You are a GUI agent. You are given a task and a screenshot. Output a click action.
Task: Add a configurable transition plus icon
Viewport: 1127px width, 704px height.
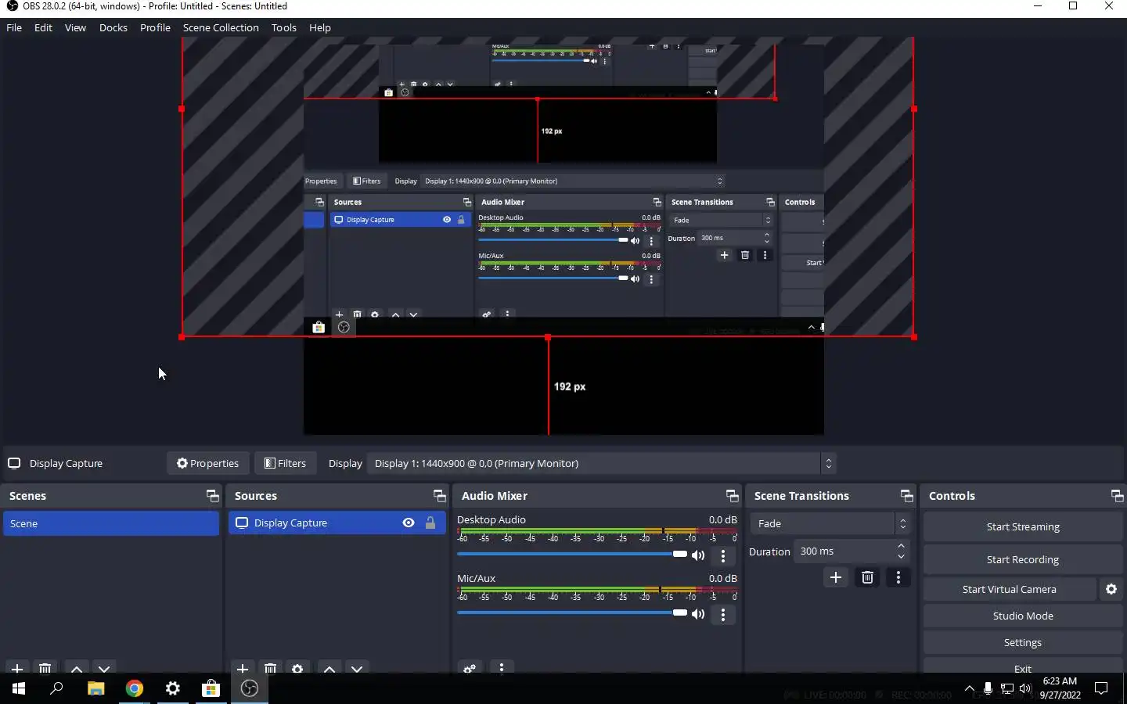pyautogui.click(x=836, y=577)
